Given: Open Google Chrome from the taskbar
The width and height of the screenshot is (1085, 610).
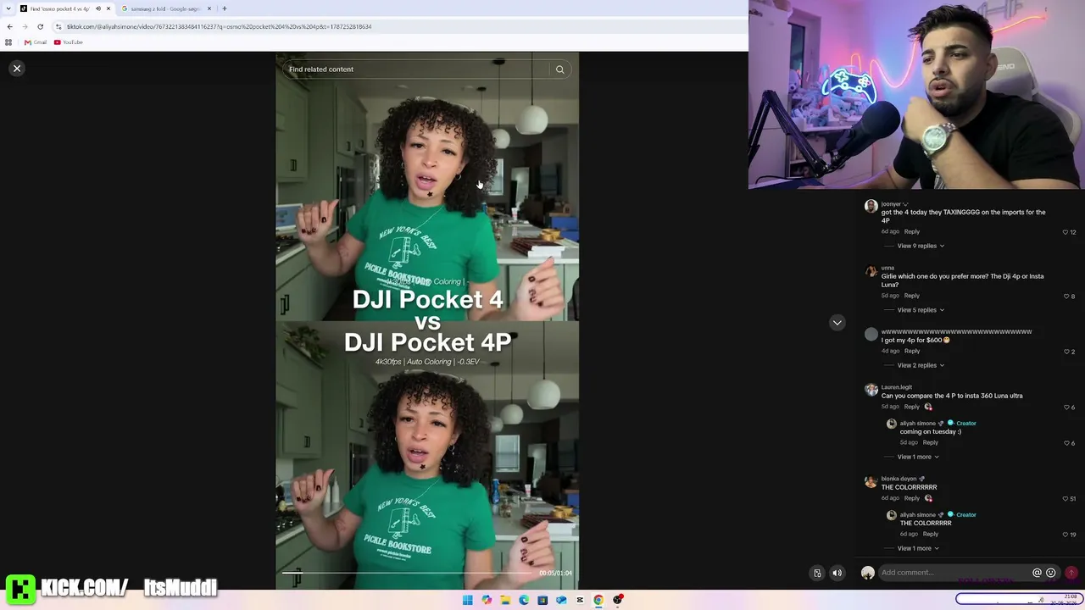Looking at the screenshot, I should tap(598, 600).
